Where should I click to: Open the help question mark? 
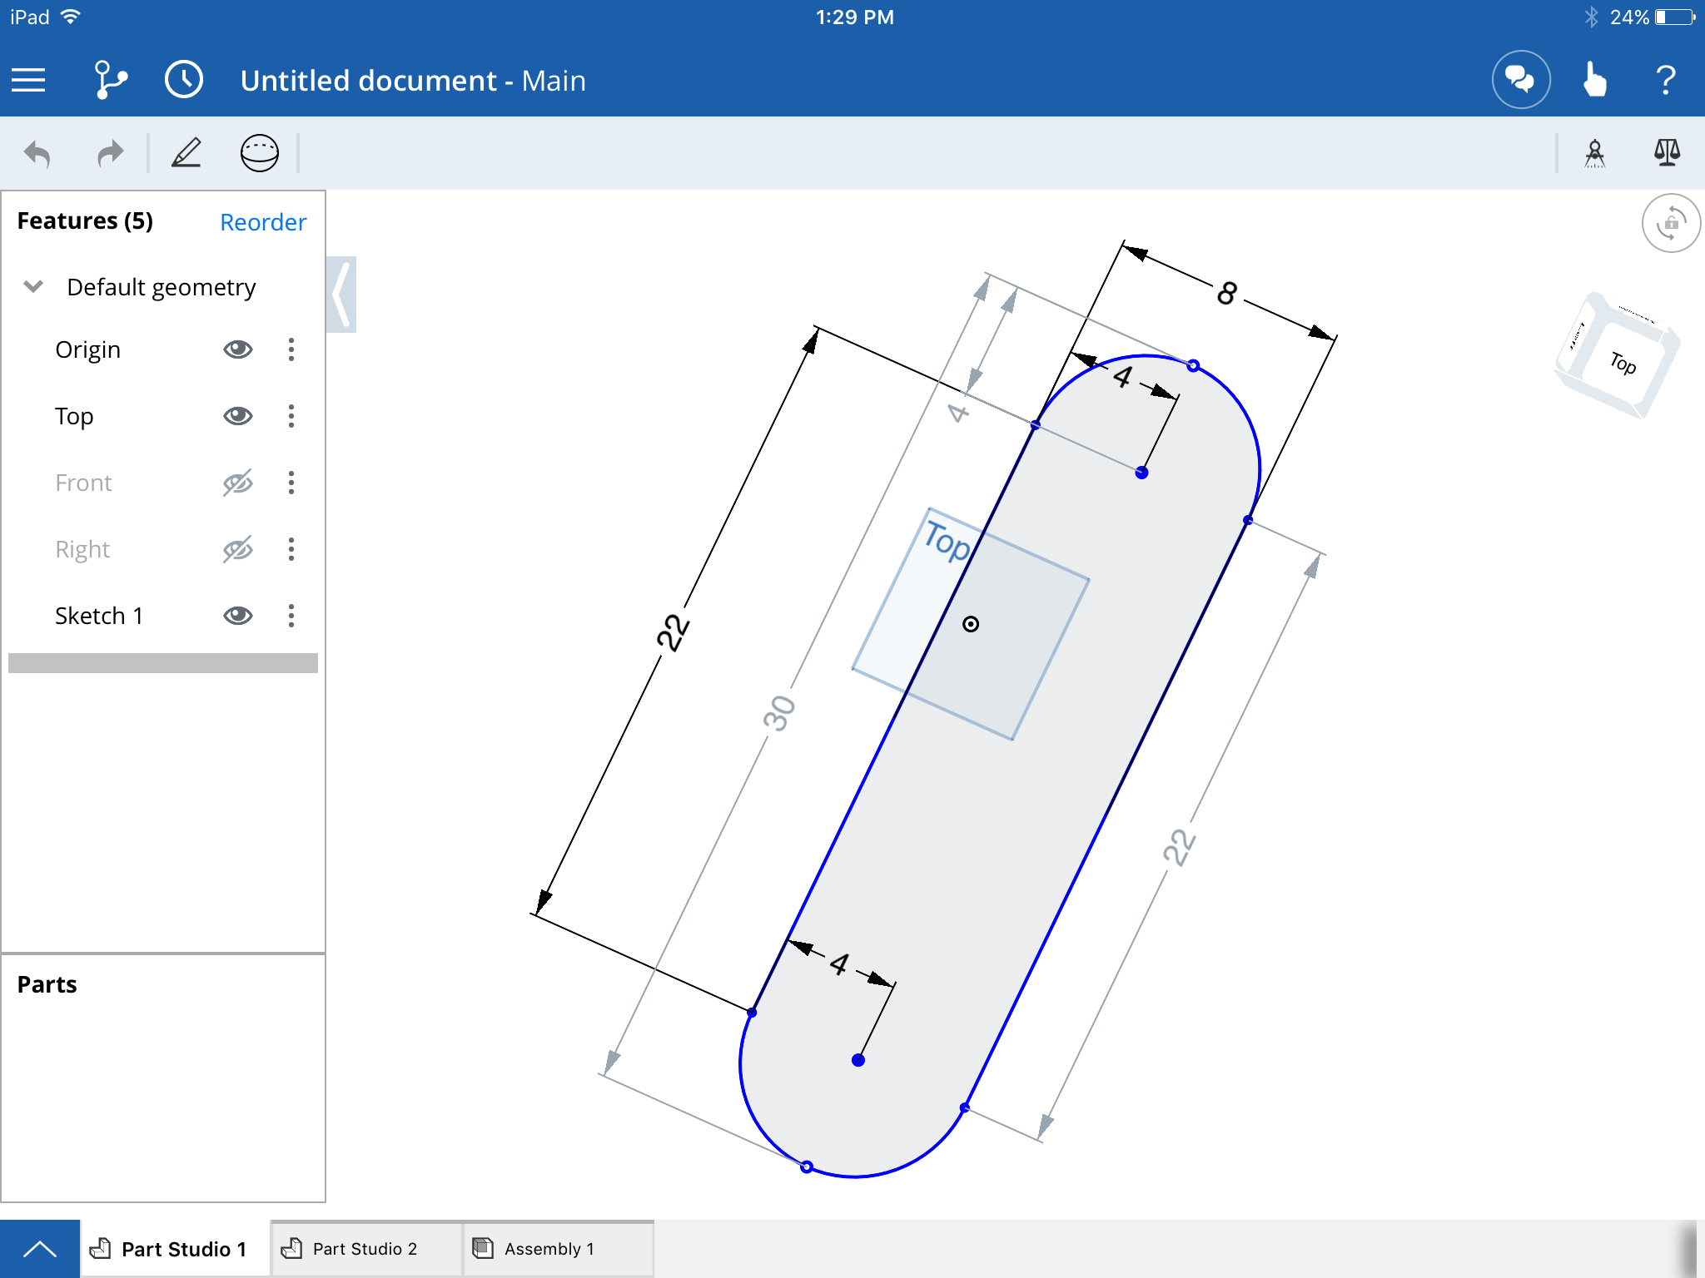pos(1666,81)
